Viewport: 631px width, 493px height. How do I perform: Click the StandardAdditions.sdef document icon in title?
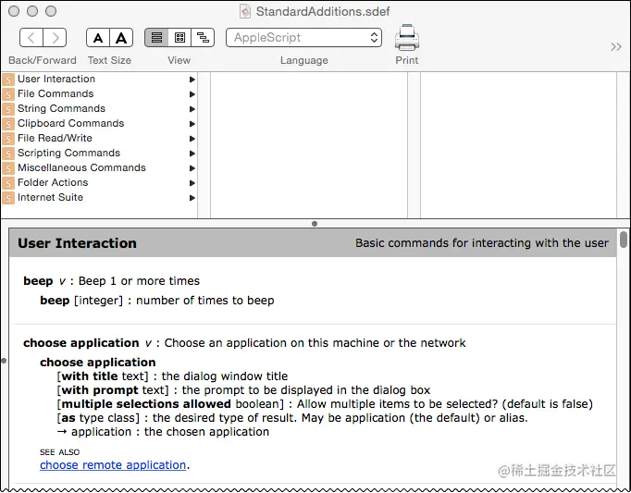245,11
